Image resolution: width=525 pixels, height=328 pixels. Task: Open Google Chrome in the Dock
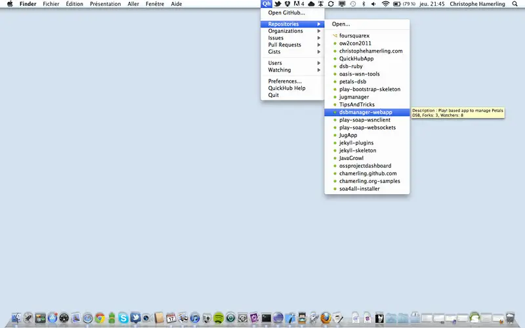[x=100, y=318]
